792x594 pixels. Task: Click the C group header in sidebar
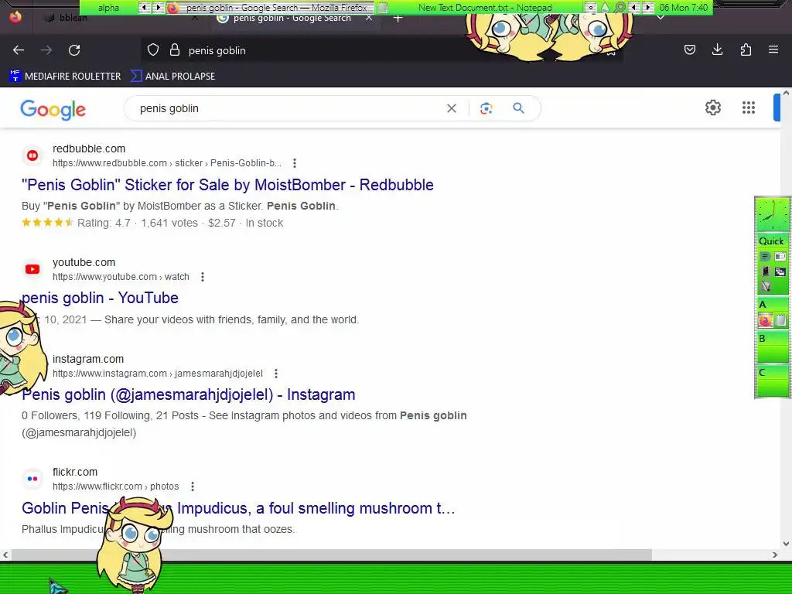[772, 372]
